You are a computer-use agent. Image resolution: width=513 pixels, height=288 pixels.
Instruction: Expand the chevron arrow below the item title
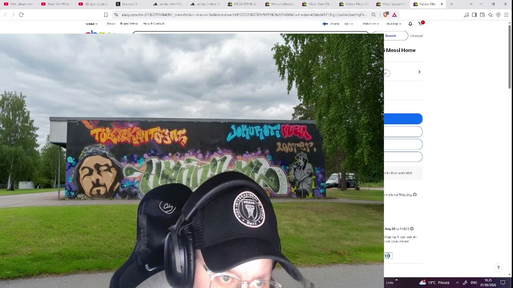[x=419, y=72]
